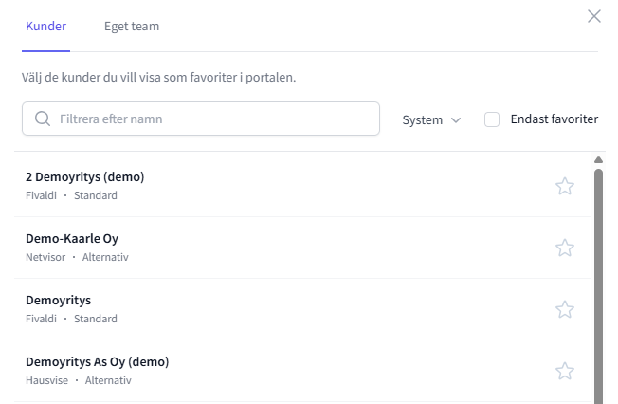Open the Eget team tab
Screen dimensions: 618x404
click(132, 26)
